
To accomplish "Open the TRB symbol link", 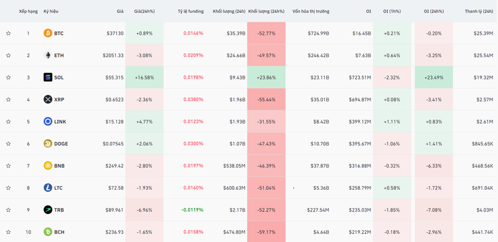I will point(59,210).
